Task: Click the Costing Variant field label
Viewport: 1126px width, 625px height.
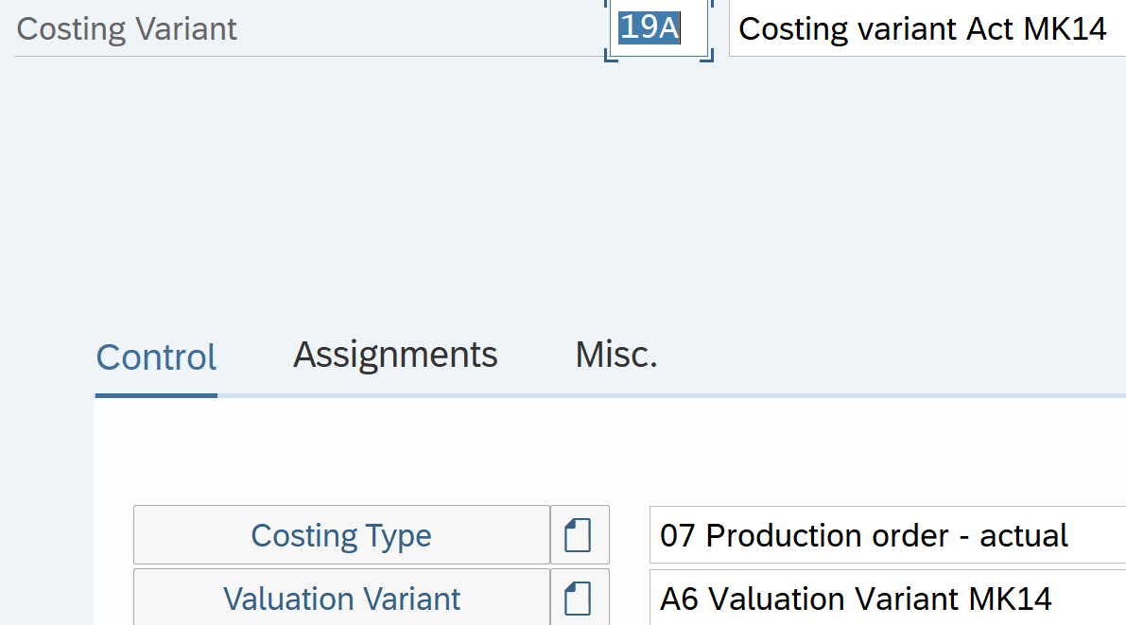Action: (127, 28)
